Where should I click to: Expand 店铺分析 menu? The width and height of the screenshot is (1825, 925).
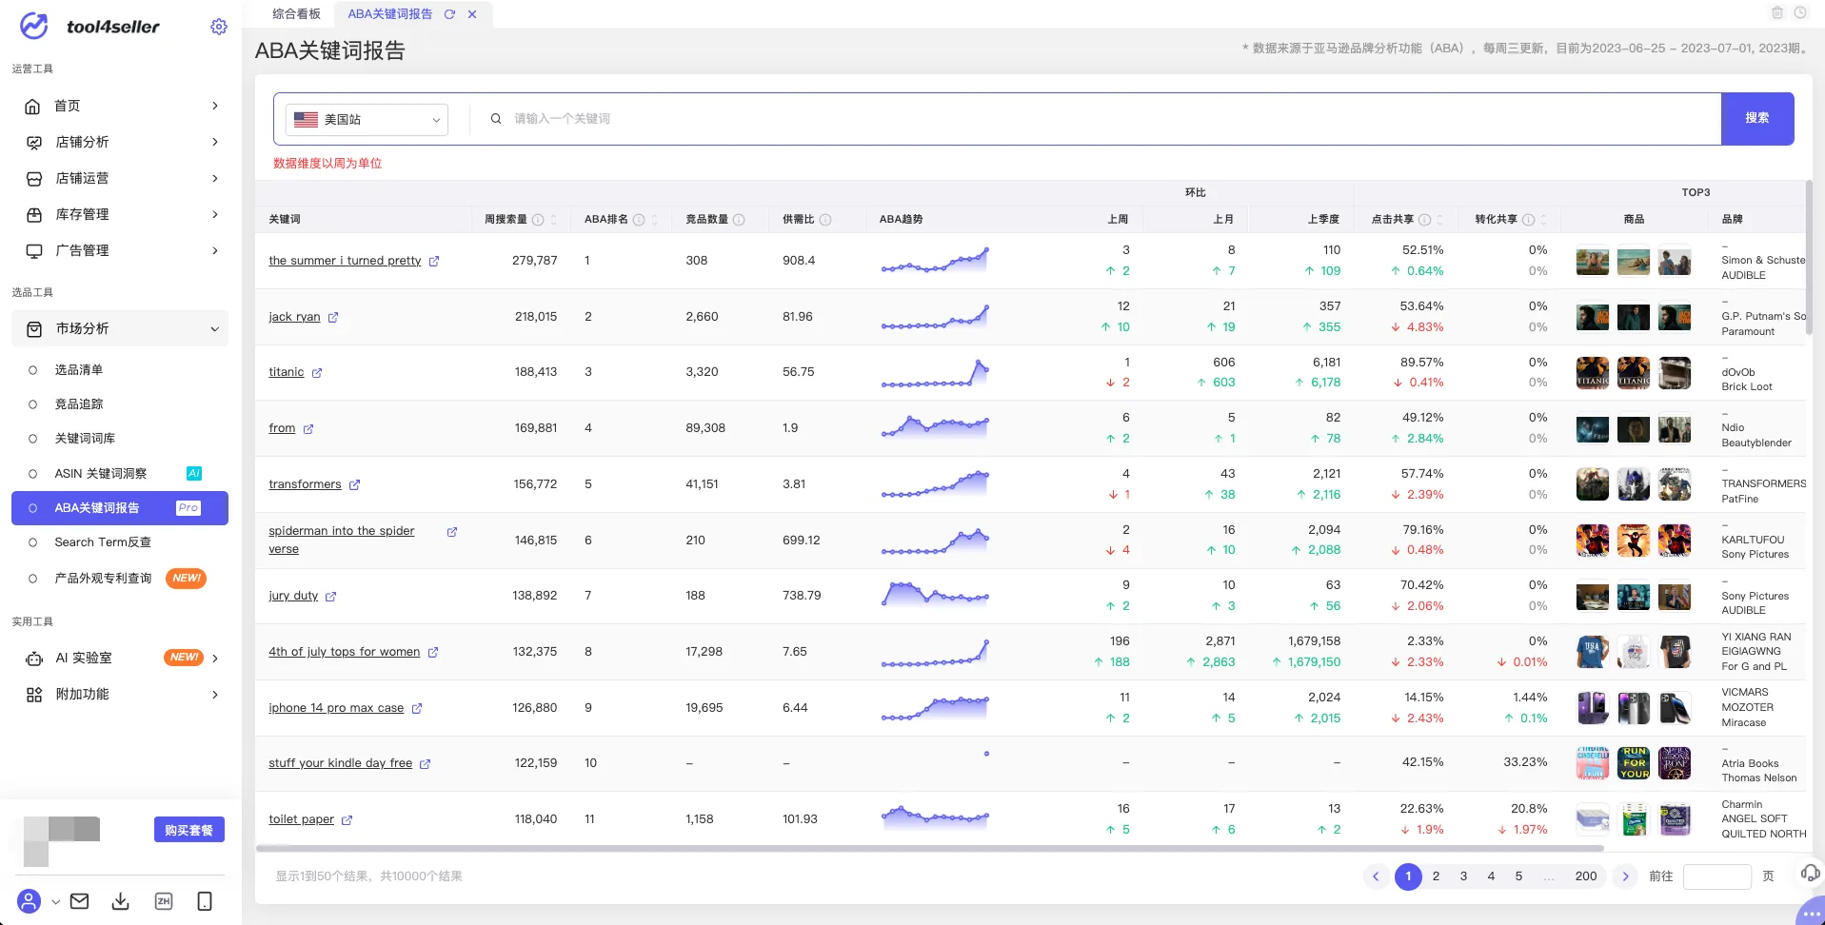(x=120, y=142)
